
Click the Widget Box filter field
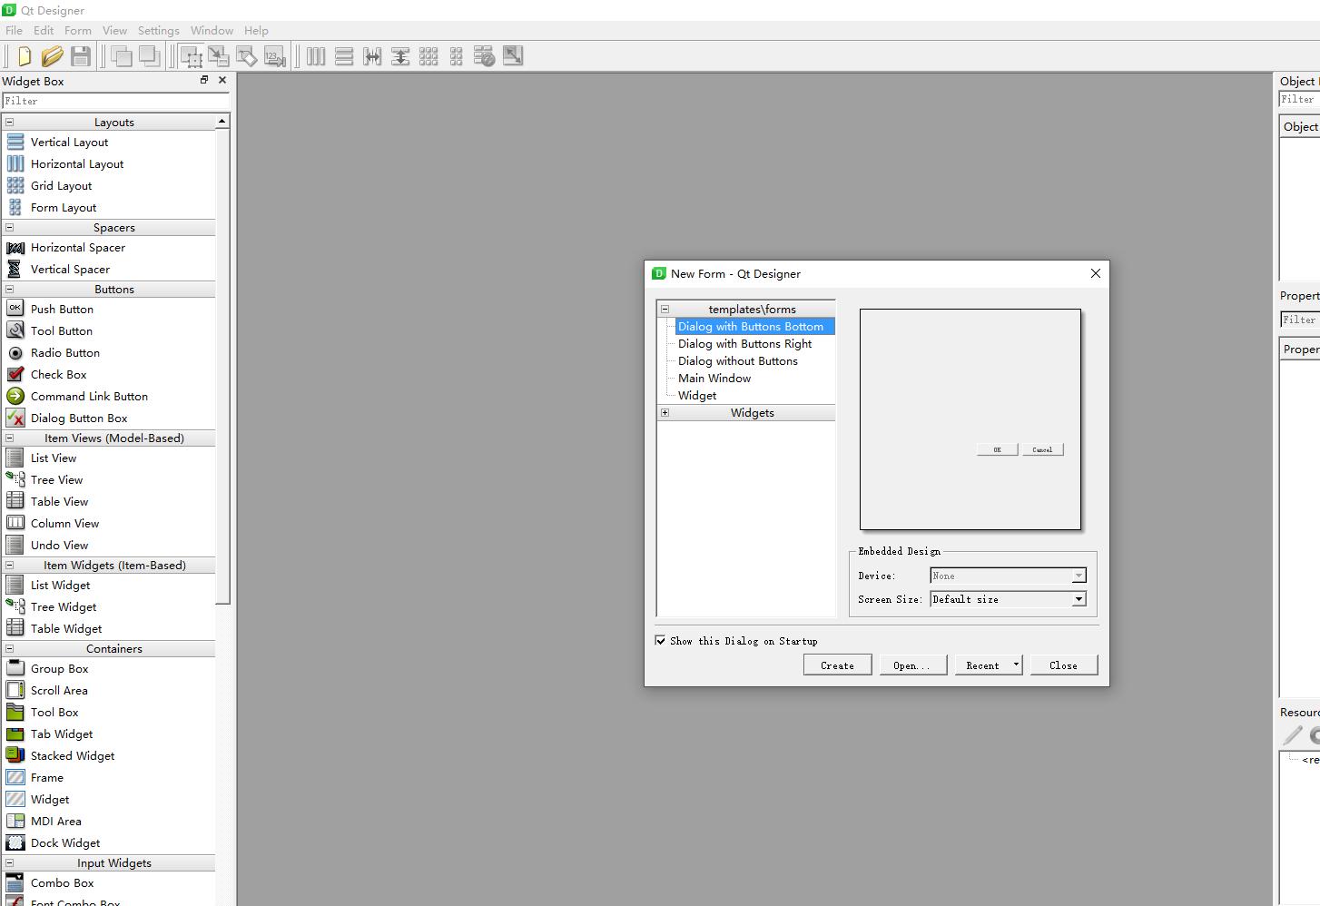coord(115,101)
